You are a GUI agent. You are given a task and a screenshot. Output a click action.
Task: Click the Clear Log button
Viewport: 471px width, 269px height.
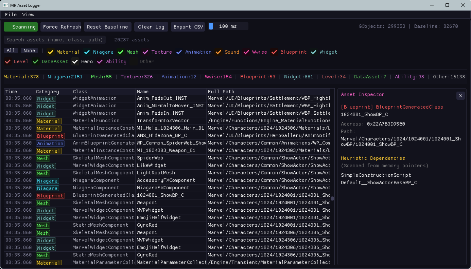pos(151,27)
